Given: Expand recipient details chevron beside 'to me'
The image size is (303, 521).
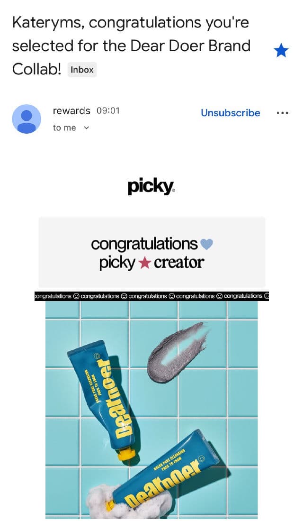Looking at the screenshot, I should coord(86,128).
